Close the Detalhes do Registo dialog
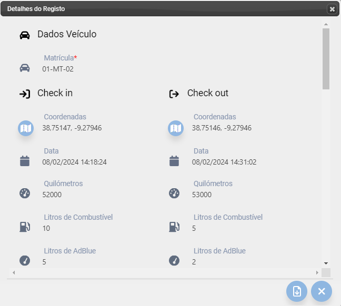 [332, 9]
